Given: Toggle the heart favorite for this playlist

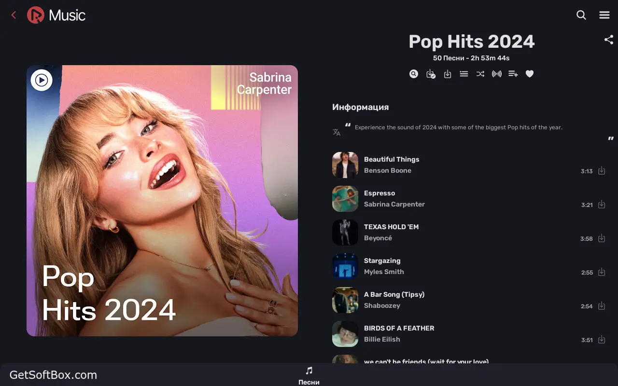Looking at the screenshot, I should [530, 74].
